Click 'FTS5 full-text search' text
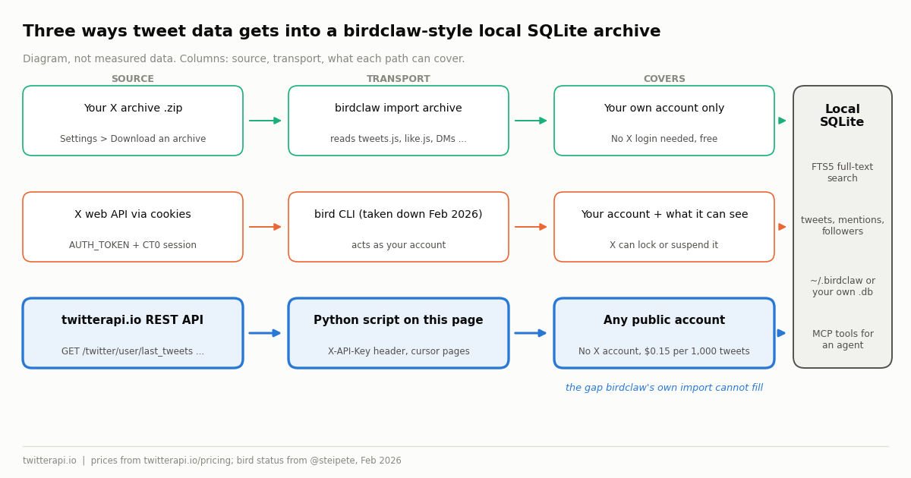The width and height of the screenshot is (911, 478). click(x=843, y=173)
